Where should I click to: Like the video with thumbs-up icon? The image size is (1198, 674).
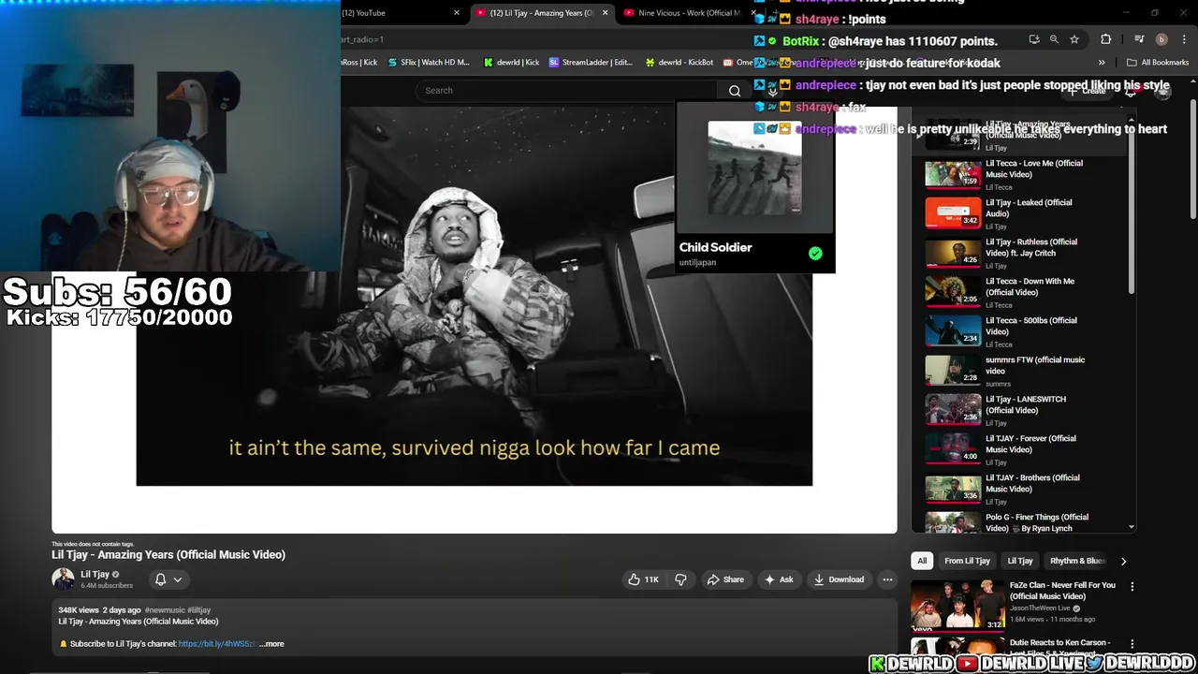coord(643,579)
